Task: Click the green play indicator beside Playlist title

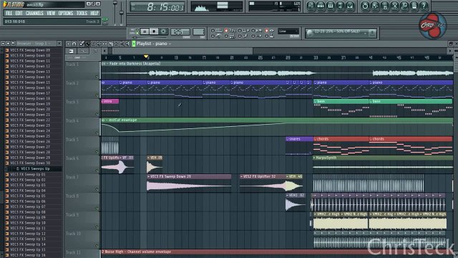Action: tap(134, 44)
